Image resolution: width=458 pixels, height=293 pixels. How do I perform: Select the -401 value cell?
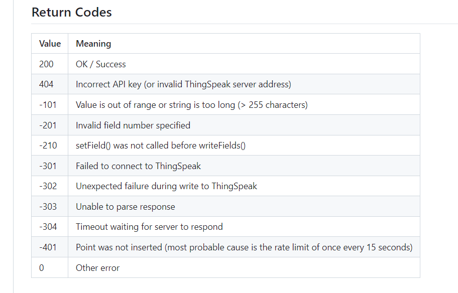[48, 247]
